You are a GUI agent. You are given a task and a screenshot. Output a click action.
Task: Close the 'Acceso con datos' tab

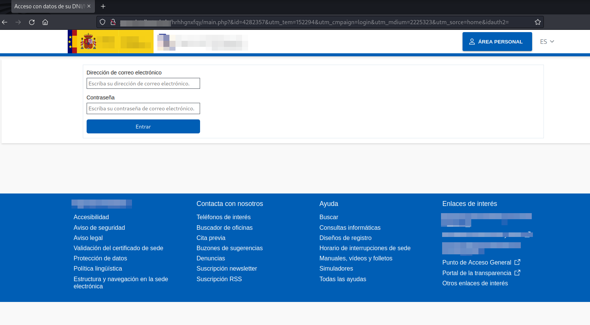pos(89,6)
